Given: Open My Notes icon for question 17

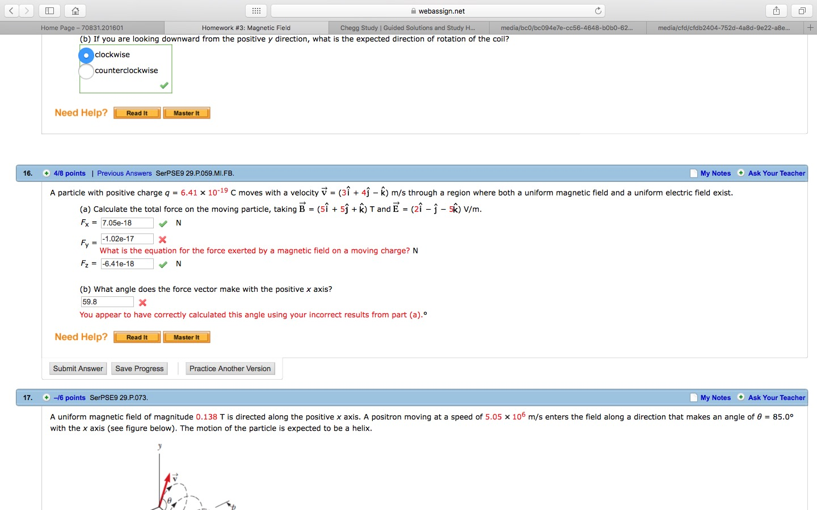Looking at the screenshot, I should tap(693, 398).
